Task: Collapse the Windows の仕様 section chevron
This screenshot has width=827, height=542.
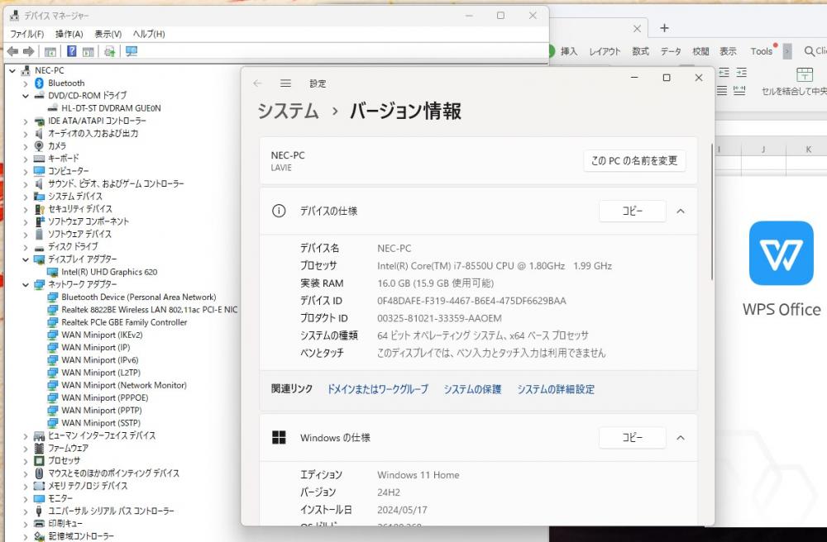Action: point(681,438)
